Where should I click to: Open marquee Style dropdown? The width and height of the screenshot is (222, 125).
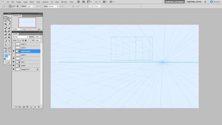pos(53,6)
